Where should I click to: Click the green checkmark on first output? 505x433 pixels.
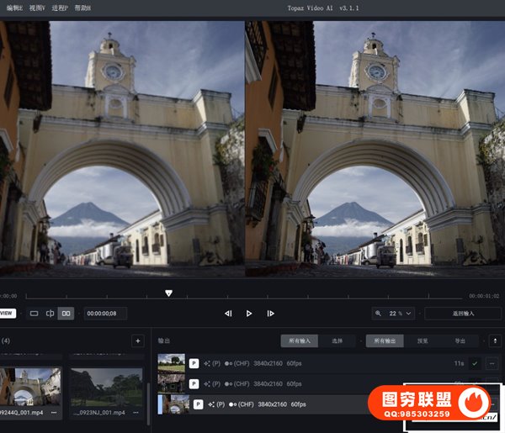pos(475,363)
